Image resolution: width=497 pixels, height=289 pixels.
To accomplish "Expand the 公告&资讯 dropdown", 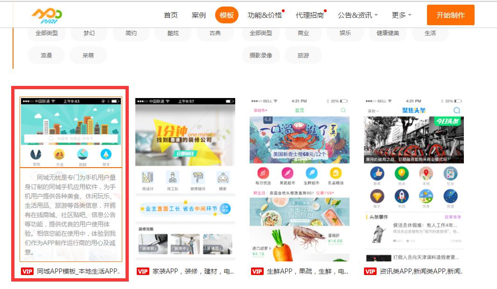I will [x=356, y=14].
